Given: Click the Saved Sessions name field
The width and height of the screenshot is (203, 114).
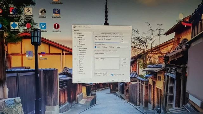Looking at the screenshot, I should (107, 56).
